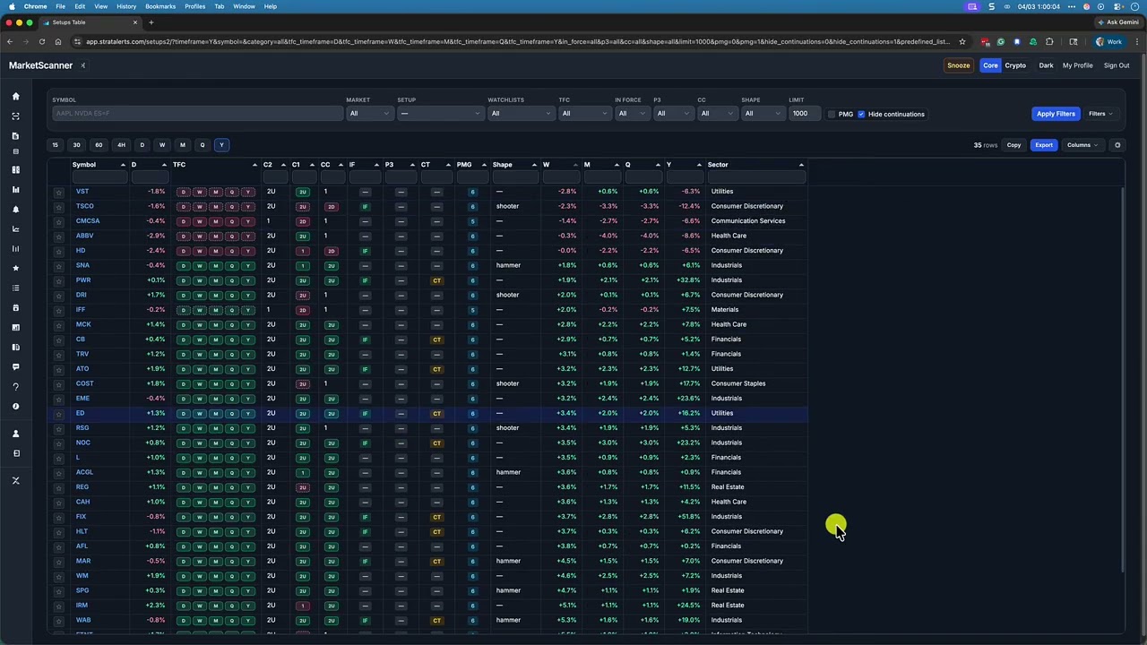Image resolution: width=1147 pixels, height=645 pixels.
Task: Open the list sidebar icon
Action: 15,288
